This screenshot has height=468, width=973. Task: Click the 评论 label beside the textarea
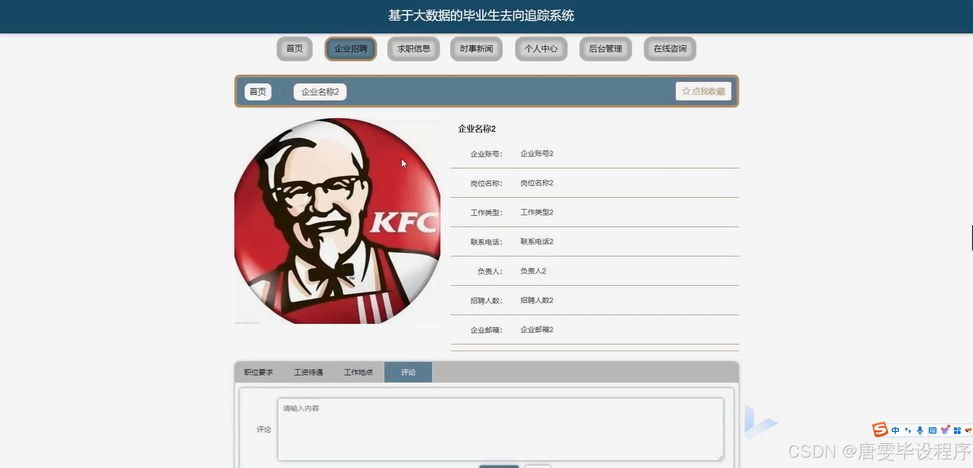pyautogui.click(x=264, y=429)
